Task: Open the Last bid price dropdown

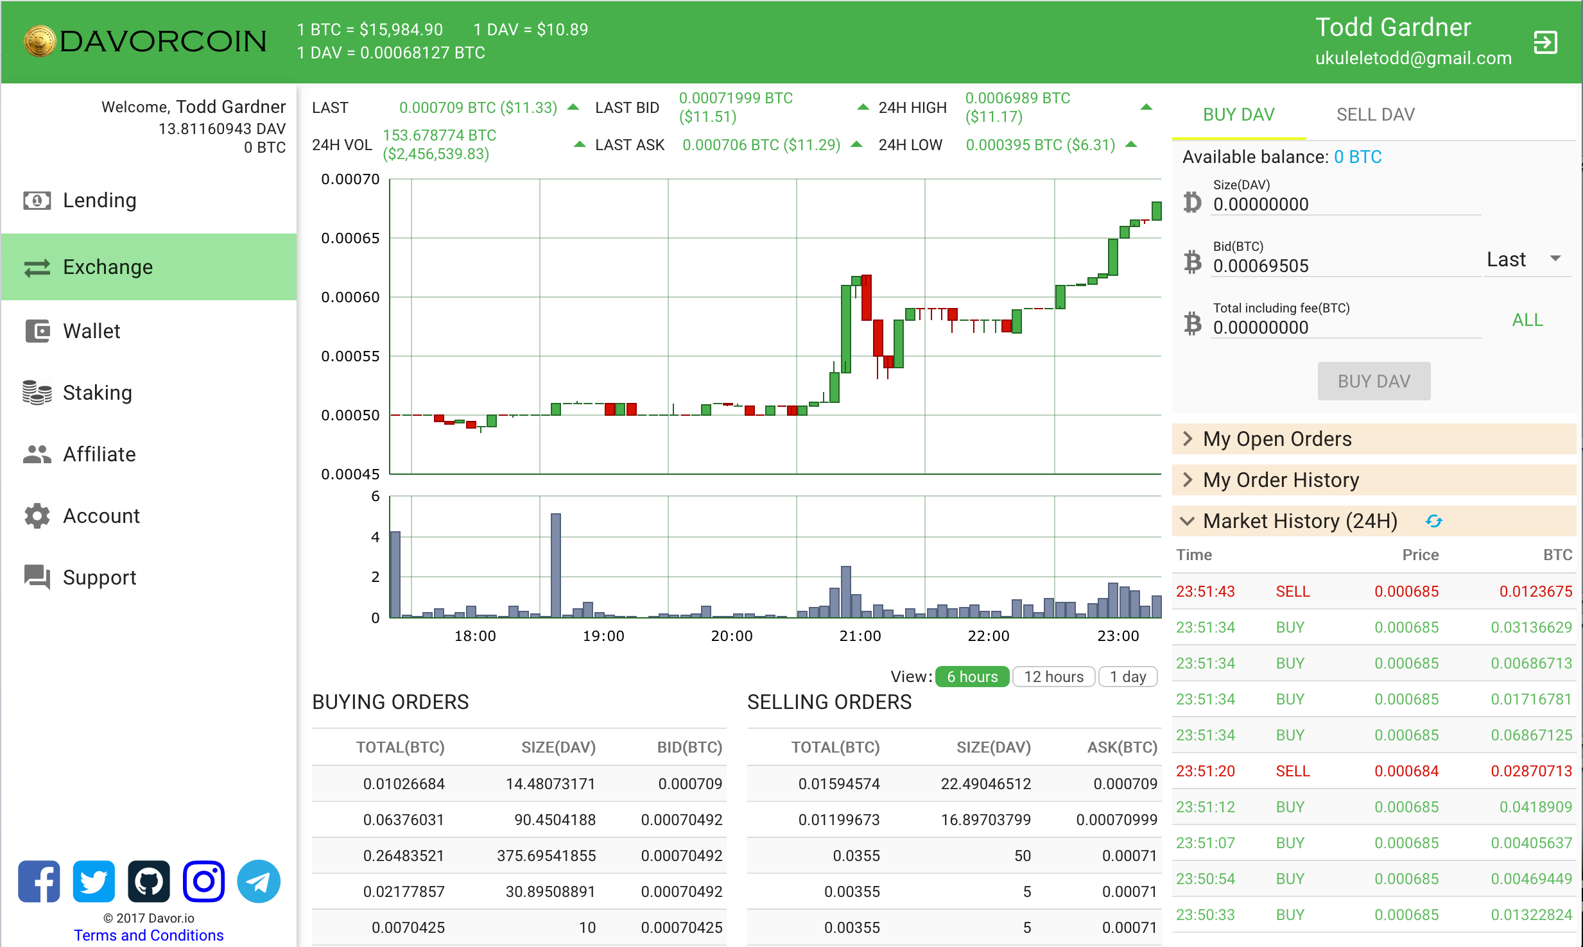Action: (1526, 259)
